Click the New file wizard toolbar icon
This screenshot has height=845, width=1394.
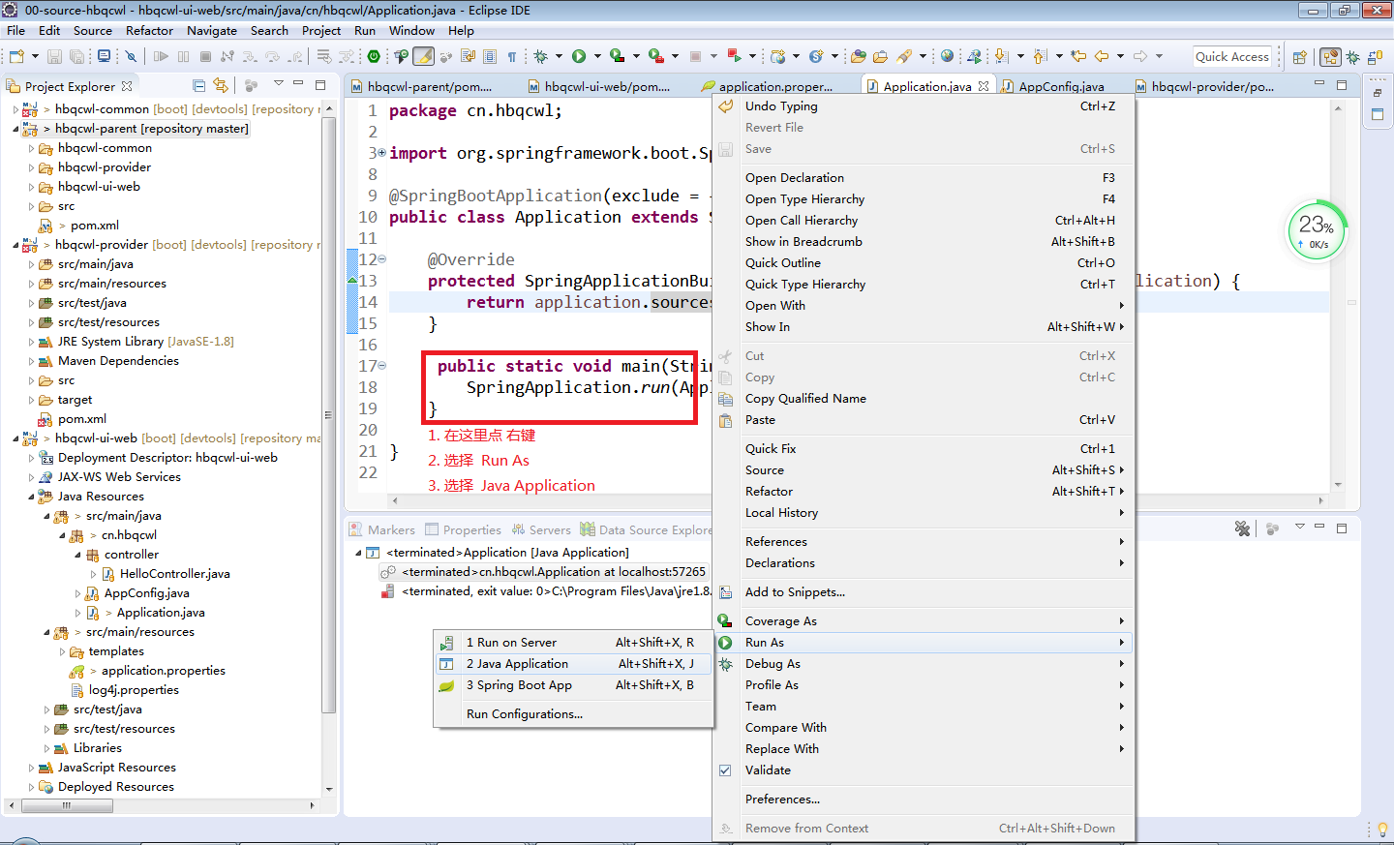[16, 56]
